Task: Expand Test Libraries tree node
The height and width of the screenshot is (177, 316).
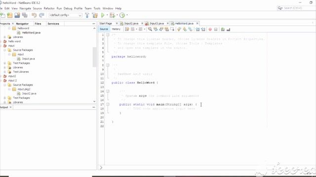Action: pyautogui.click(x=5, y=72)
